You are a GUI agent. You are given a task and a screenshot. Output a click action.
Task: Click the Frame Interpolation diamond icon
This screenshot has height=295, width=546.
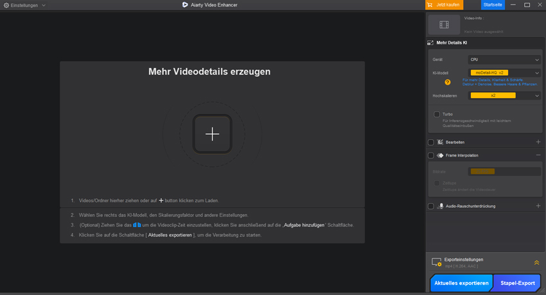(440, 155)
